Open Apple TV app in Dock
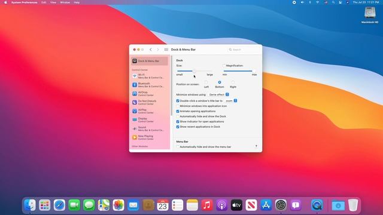Viewport: 383px width, 215px height. (236, 205)
